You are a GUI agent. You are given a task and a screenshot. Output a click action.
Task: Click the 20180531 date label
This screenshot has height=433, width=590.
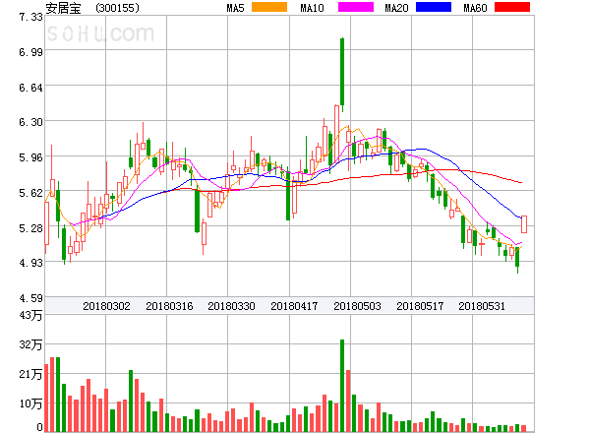point(482,306)
